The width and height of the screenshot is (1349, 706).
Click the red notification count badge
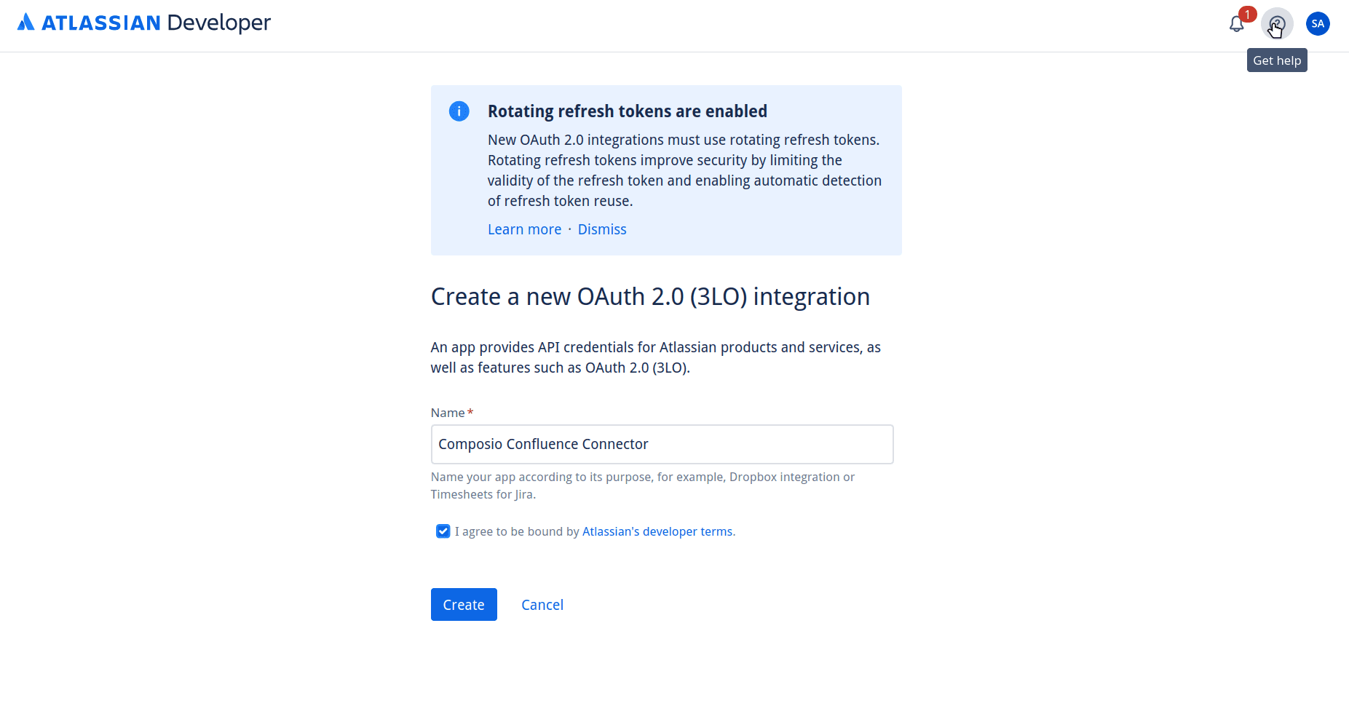1247,15
